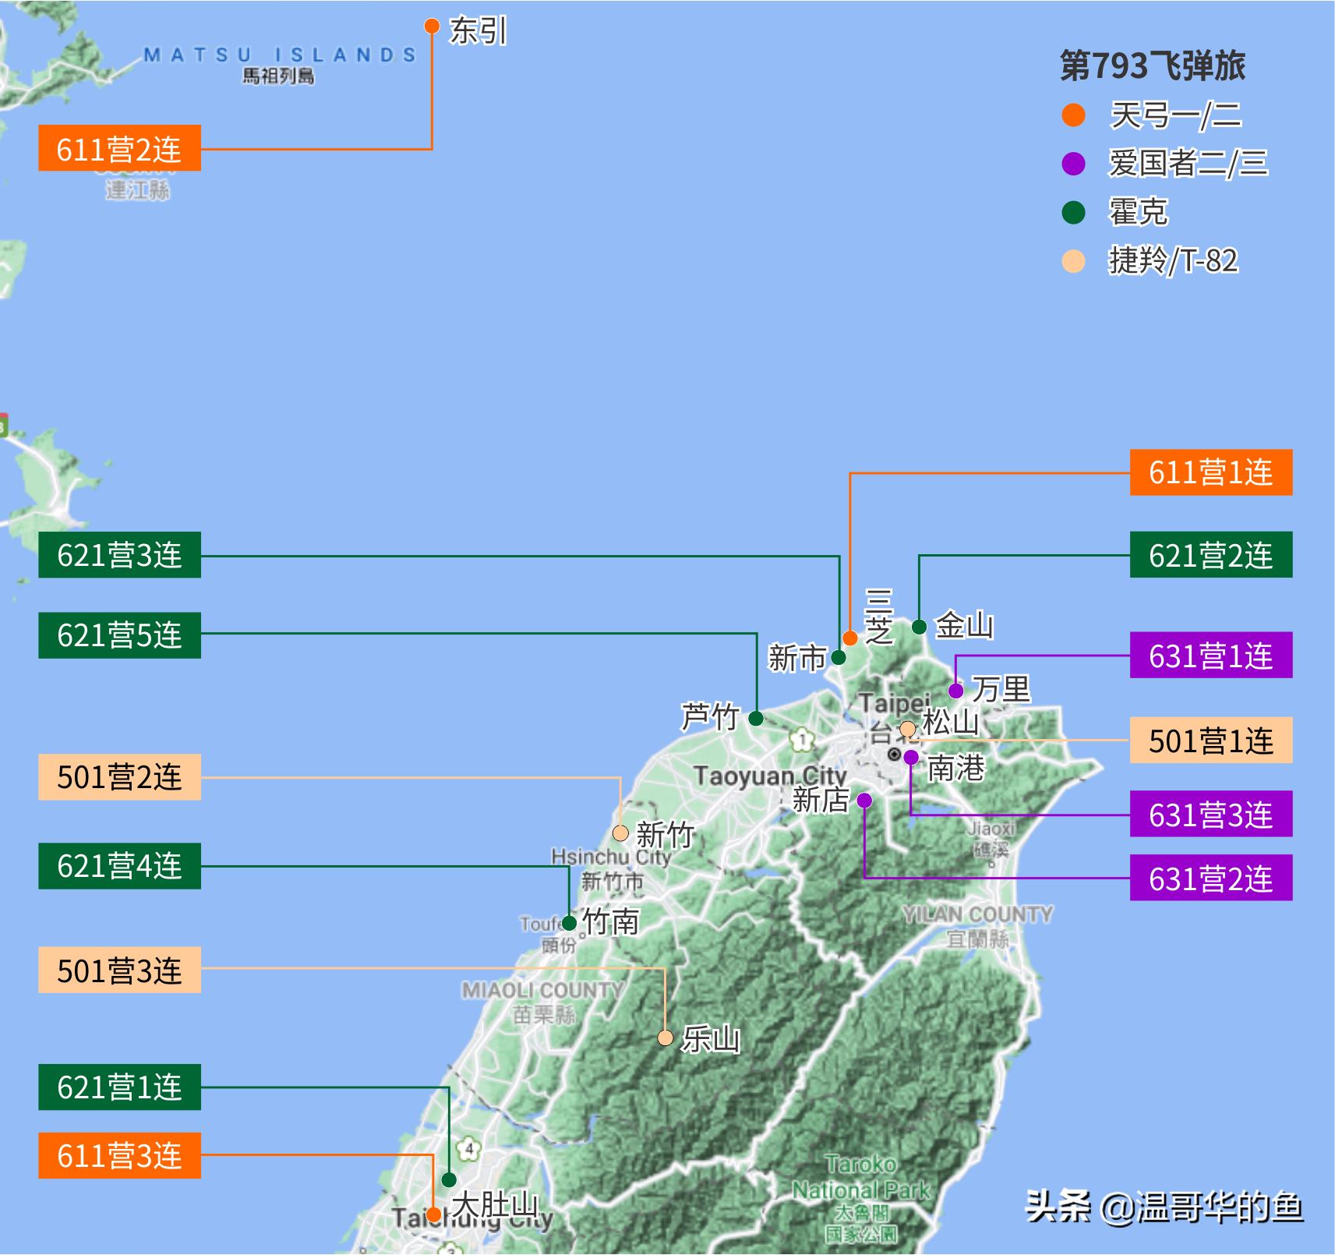
Task: Click the beige 松山 marker
Action: coord(906,729)
